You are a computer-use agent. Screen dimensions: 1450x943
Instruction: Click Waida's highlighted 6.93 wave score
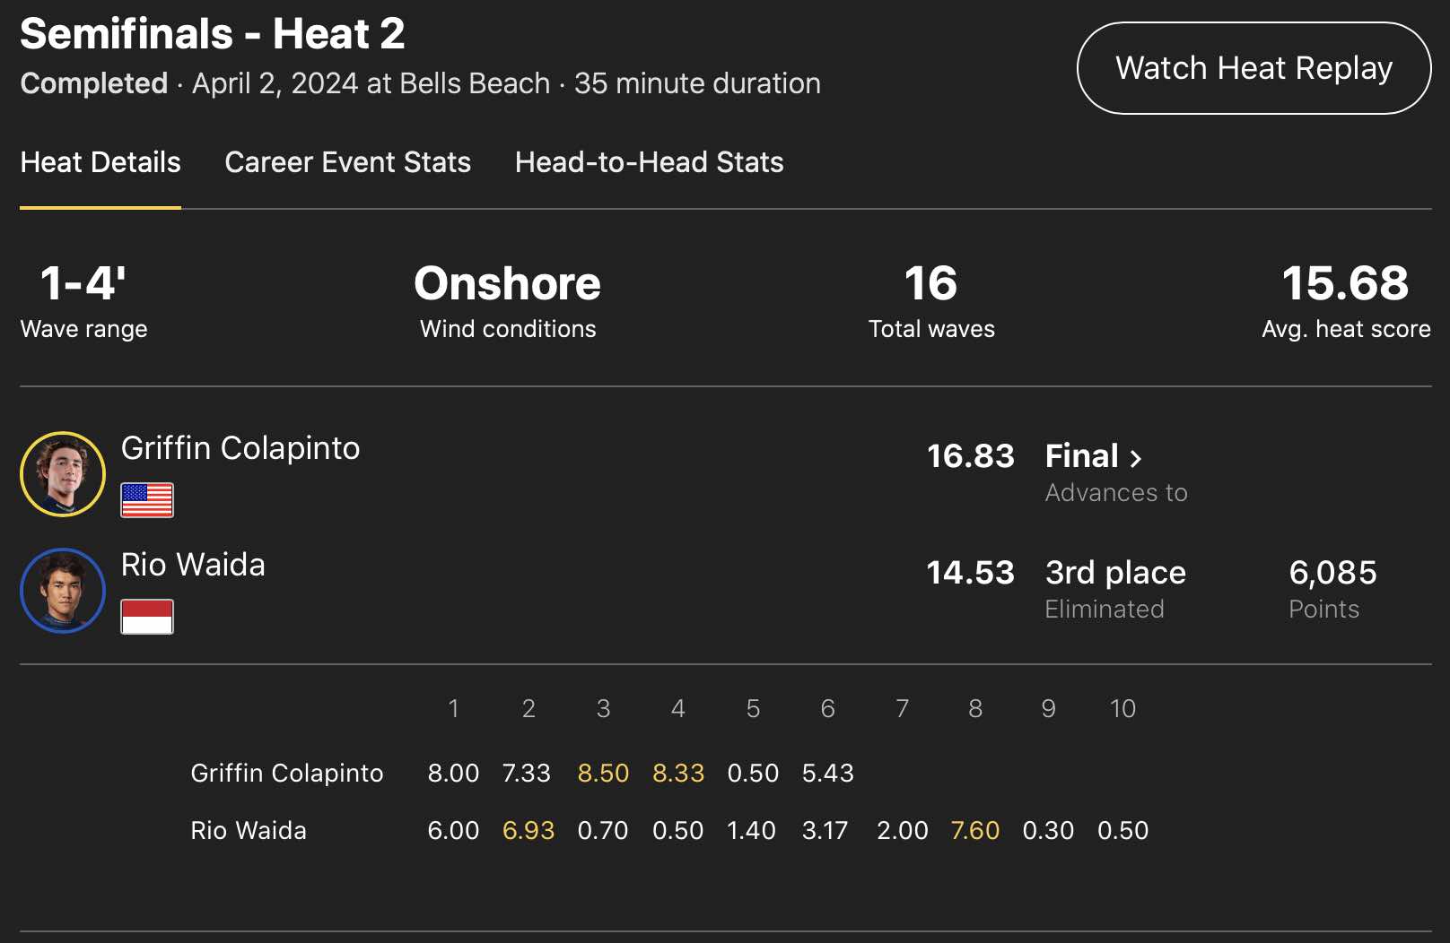pos(528,830)
